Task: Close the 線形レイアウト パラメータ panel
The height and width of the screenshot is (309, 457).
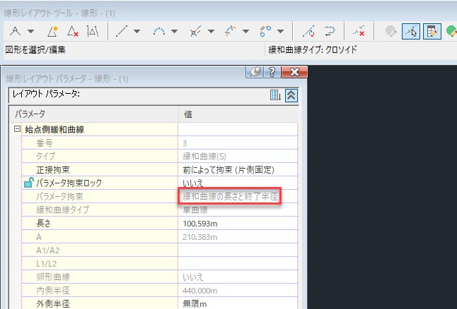Action: (x=294, y=72)
